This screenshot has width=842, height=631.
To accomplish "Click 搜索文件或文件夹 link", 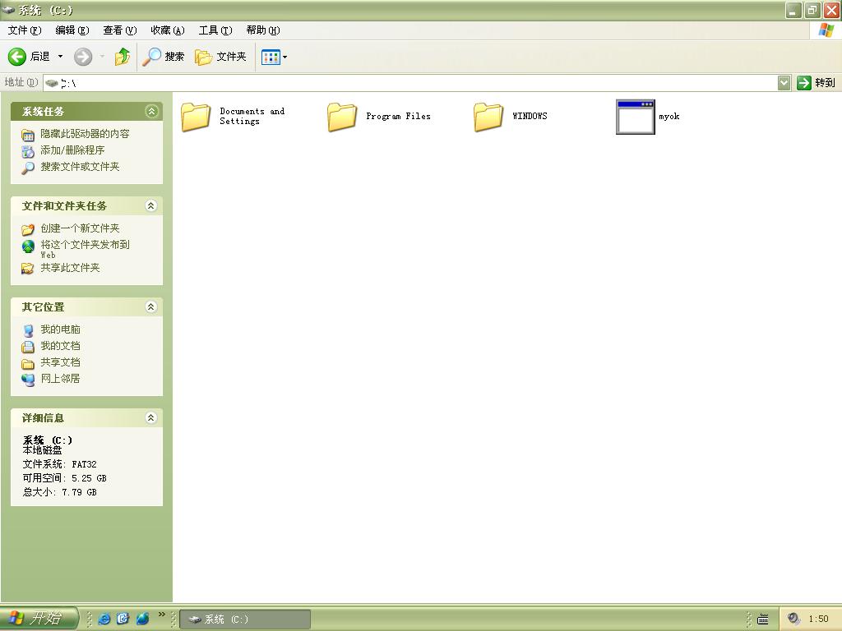I will [80, 167].
